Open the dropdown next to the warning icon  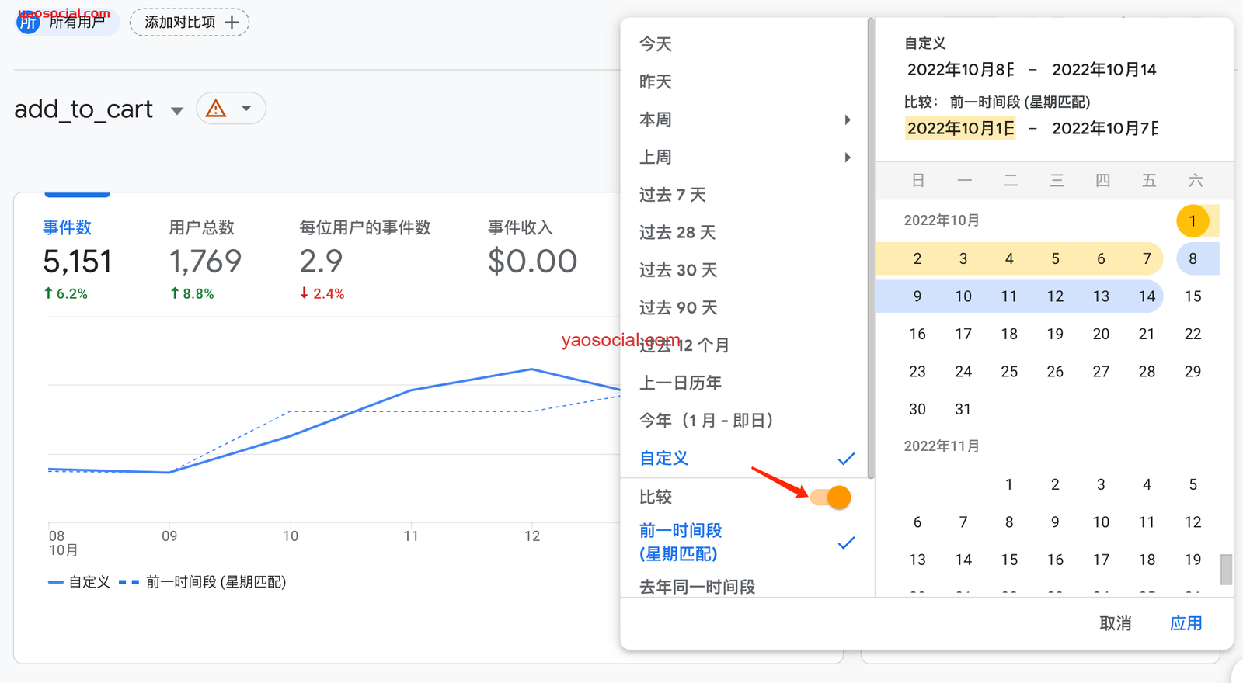tap(246, 109)
